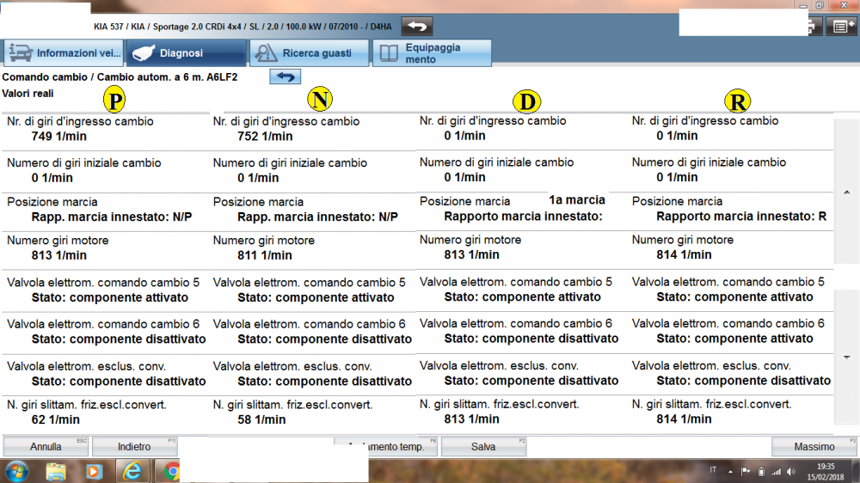Open File Explorer from the taskbar
Viewport: 860px width, 483px height.
(56, 472)
